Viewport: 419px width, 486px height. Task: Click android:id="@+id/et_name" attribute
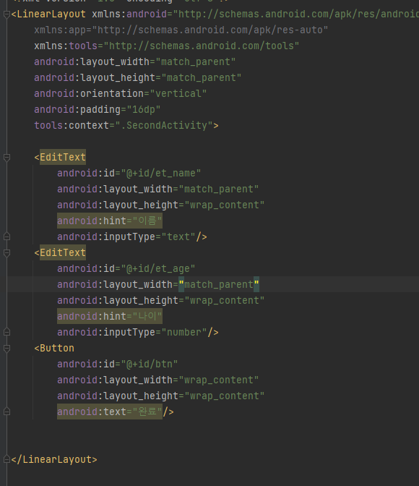click(129, 174)
